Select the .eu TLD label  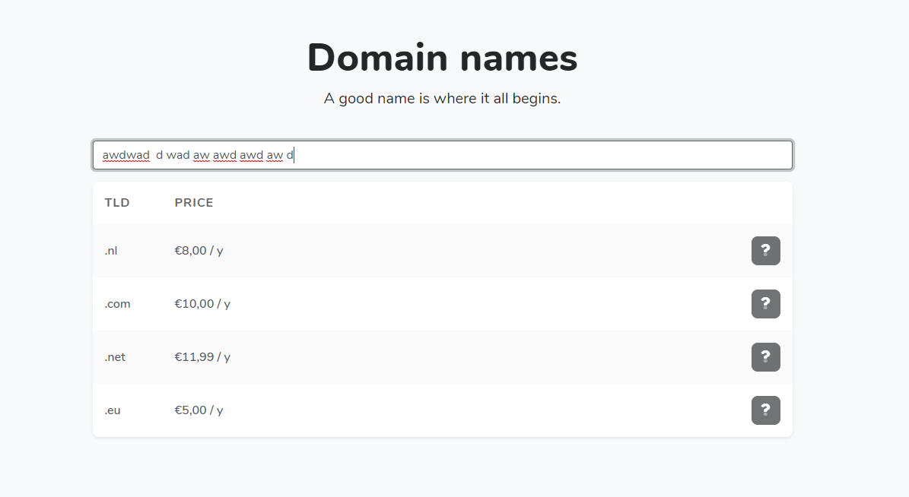coord(113,410)
